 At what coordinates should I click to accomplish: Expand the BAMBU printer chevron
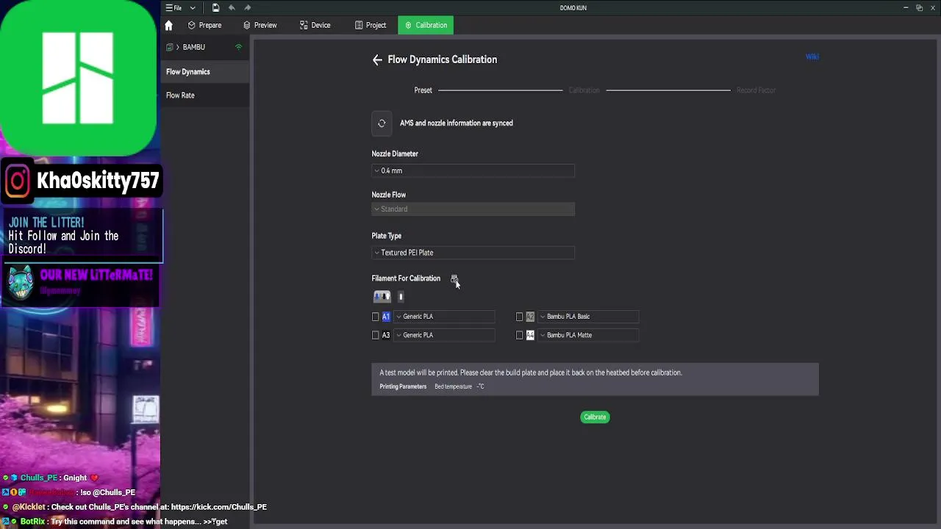click(177, 47)
